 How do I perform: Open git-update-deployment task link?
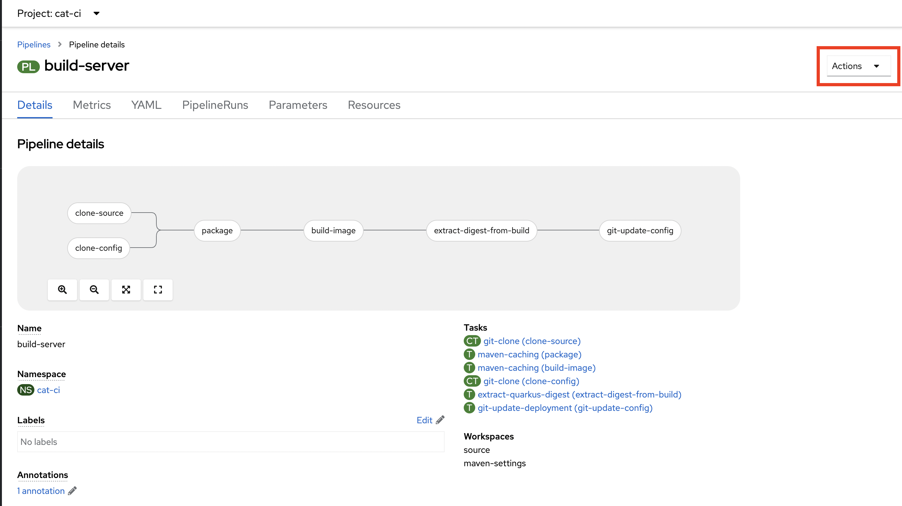[565, 408]
